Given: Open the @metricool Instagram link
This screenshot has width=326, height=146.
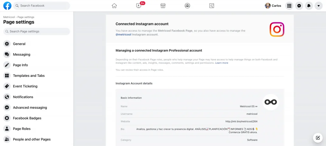Looking at the screenshot, I should 123,34.
